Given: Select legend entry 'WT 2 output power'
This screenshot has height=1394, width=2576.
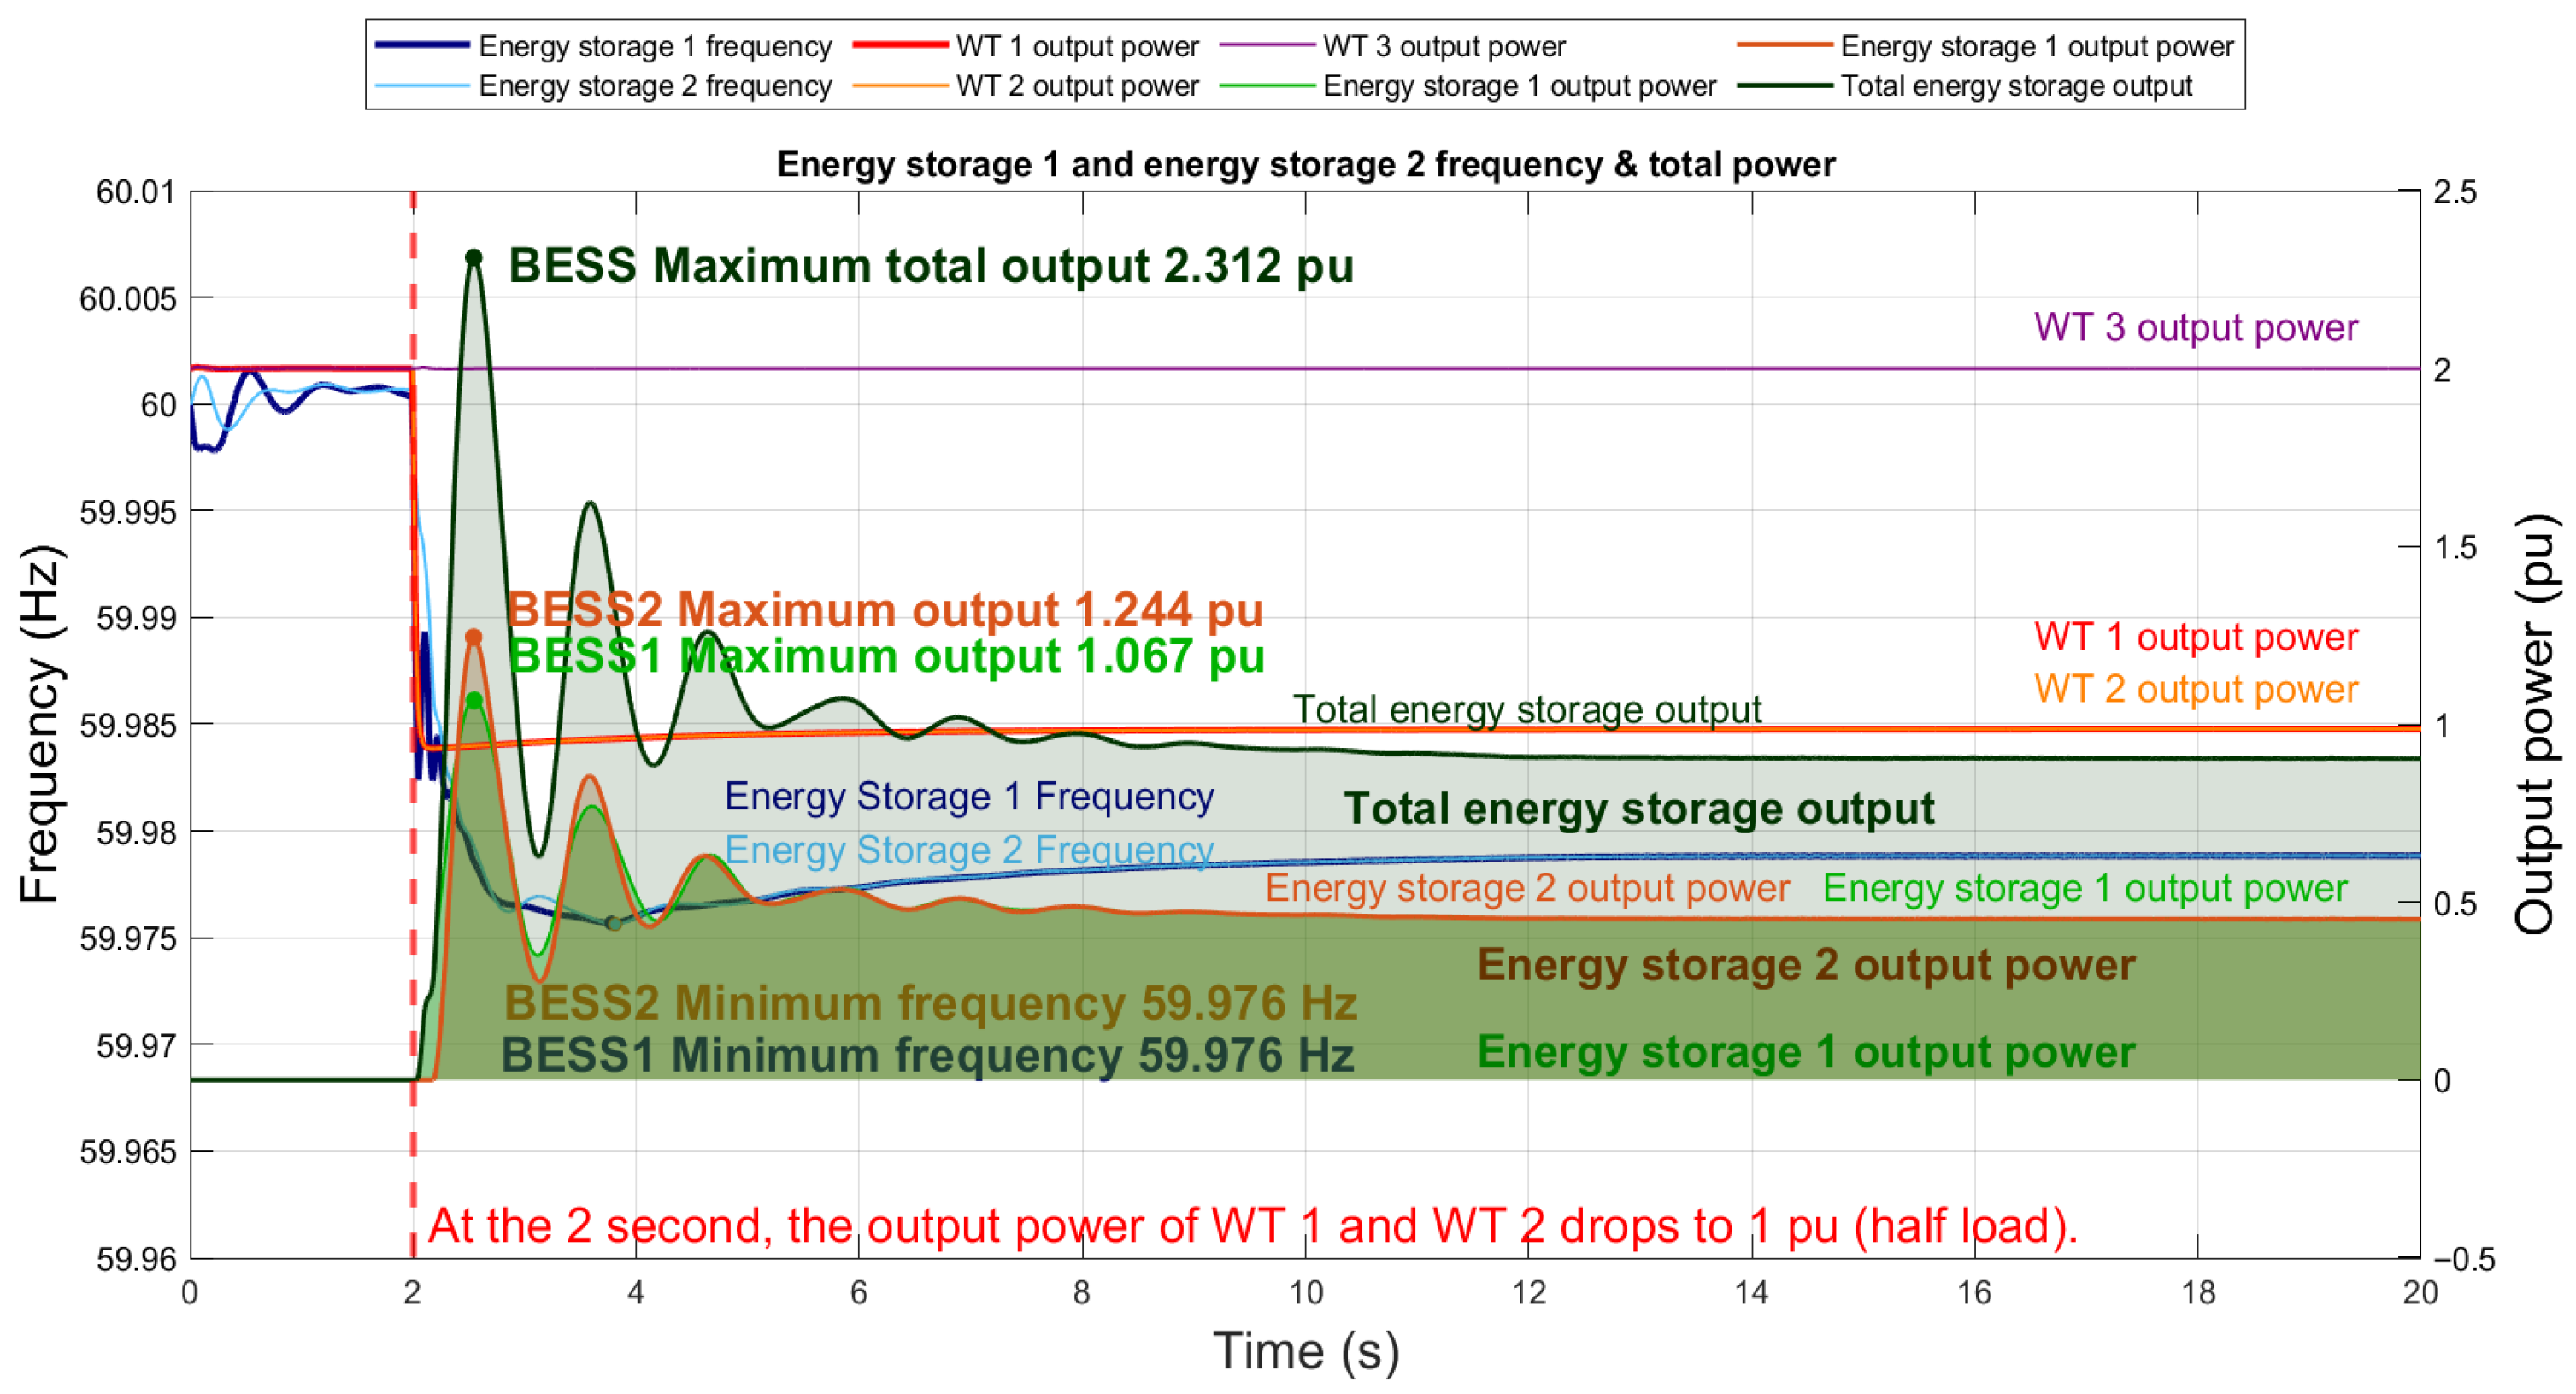Looking at the screenshot, I should pyautogui.click(x=1077, y=86).
